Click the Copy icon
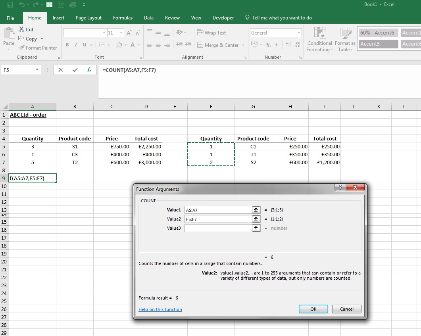The height and width of the screenshot is (336, 421). (21, 38)
